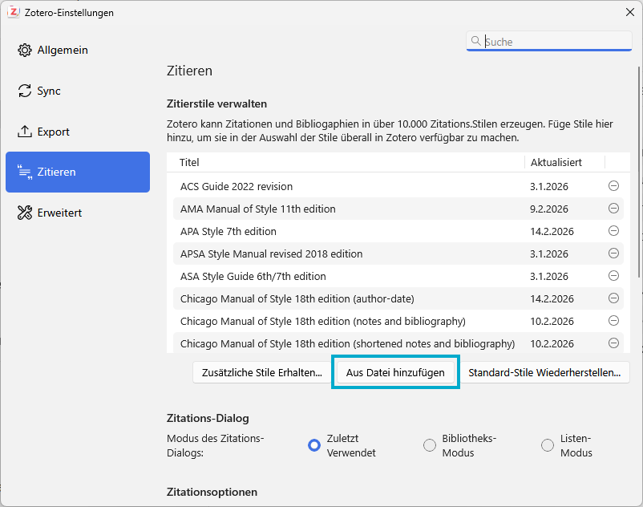Select Chicago Manual 18th edition (author-date)

[398, 298]
